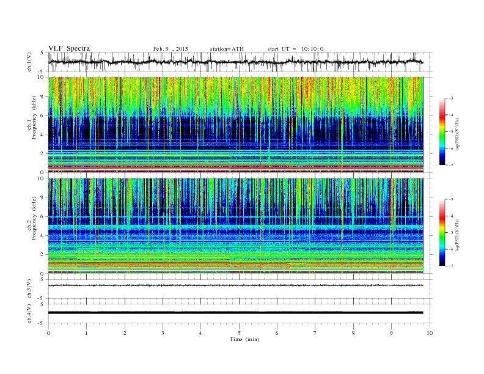The width and height of the screenshot is (484, 374).
Task: Click the thick ch.4 voltage trace
Action: click(235, 313)
